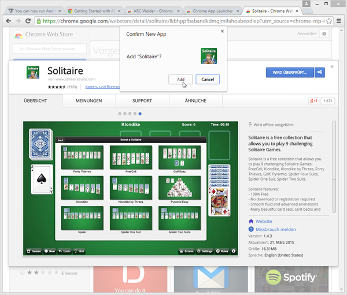Screen dimensions: 347x295
Task: Select the third screenshot carousel dot
Action: point(130,114)
